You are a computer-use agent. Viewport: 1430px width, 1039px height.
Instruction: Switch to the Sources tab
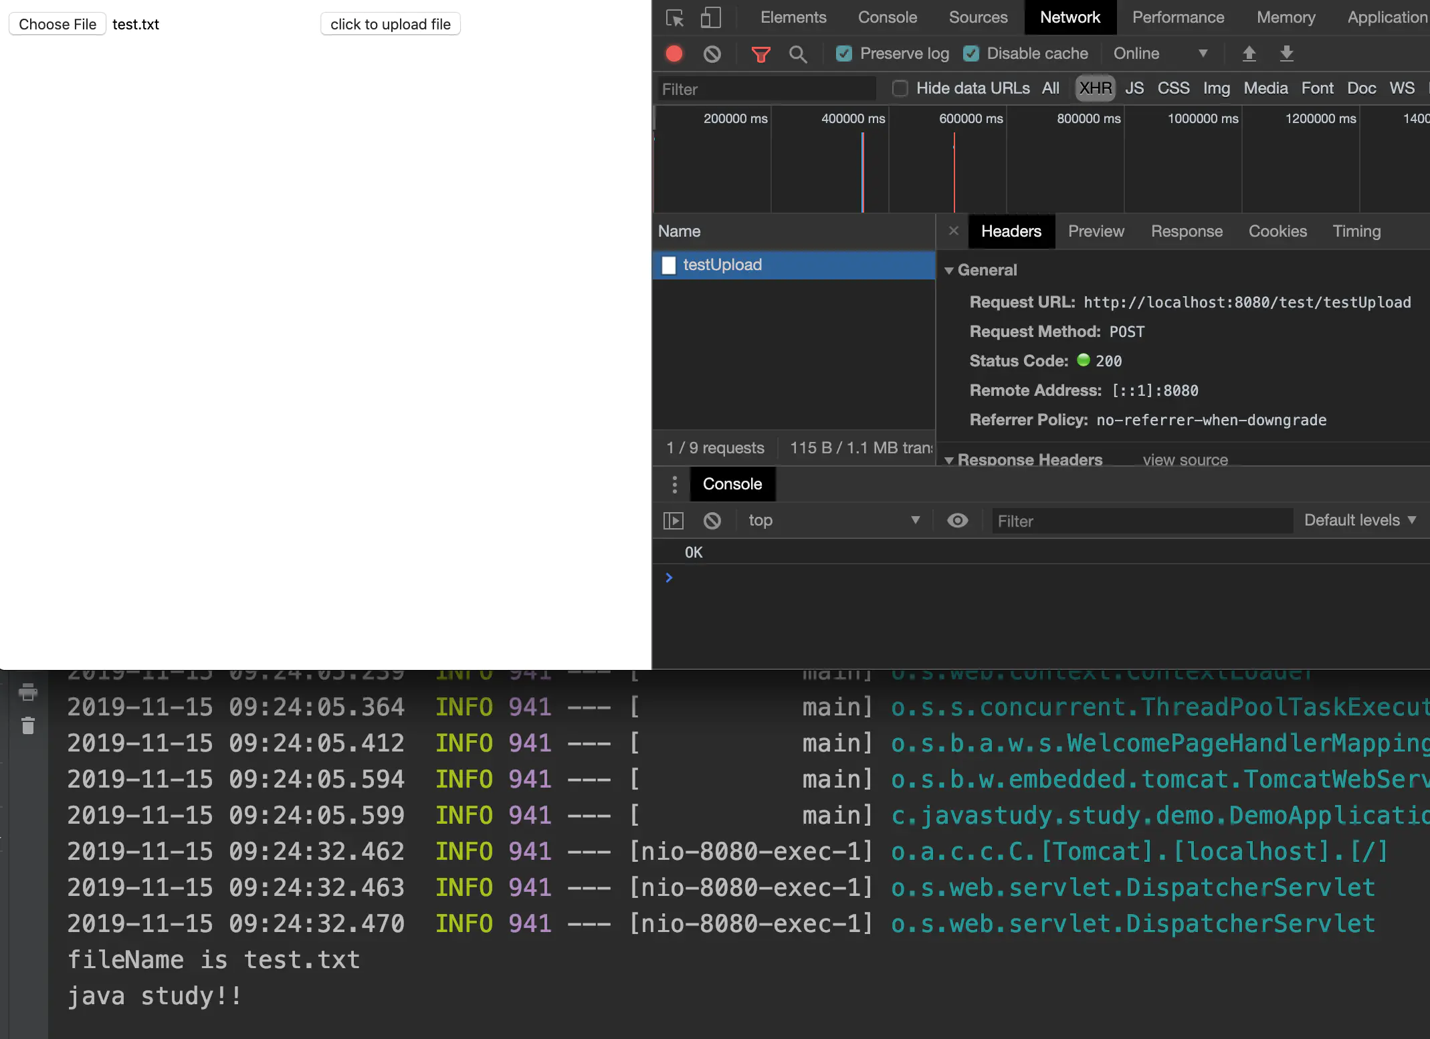[978, 17]
